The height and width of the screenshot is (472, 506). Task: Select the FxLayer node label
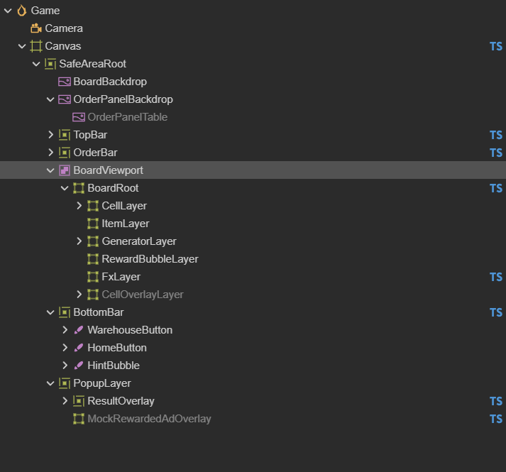121,277
